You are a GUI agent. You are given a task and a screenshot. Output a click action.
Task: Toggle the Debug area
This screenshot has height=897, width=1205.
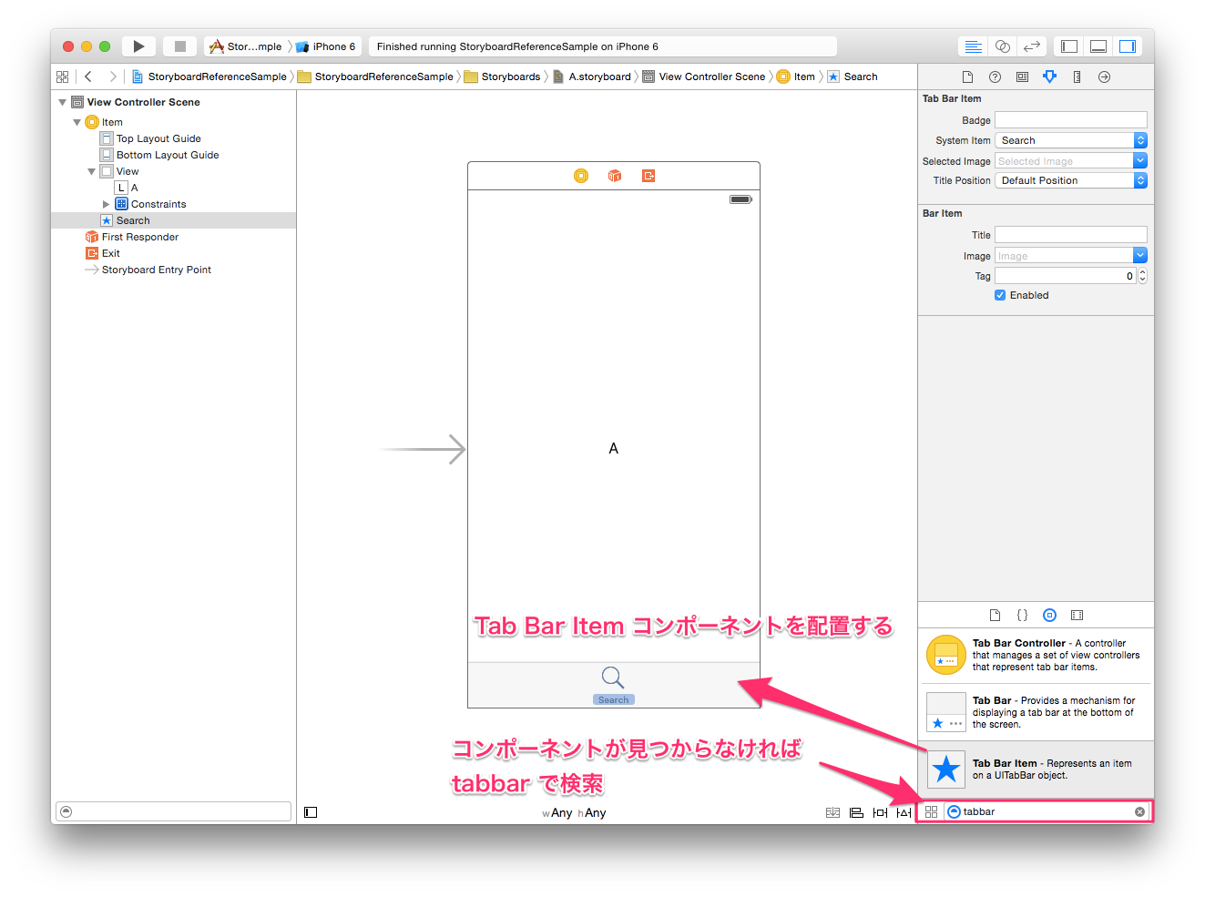tap(1098, 46)
